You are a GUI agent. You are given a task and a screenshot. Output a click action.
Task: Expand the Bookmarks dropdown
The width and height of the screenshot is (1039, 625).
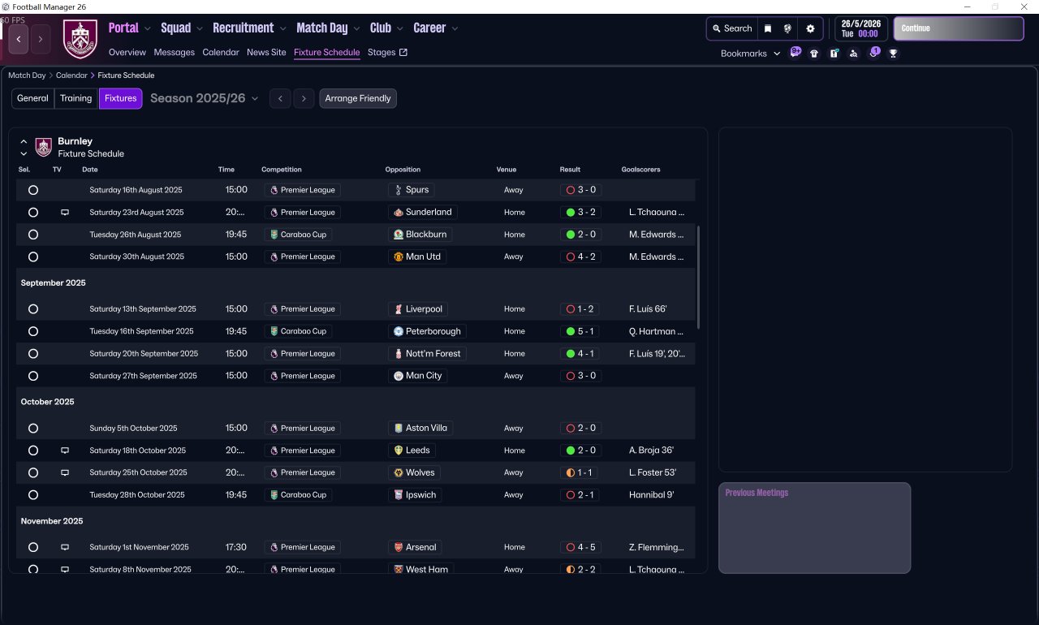pyautogui.click(x=750, y=54)
